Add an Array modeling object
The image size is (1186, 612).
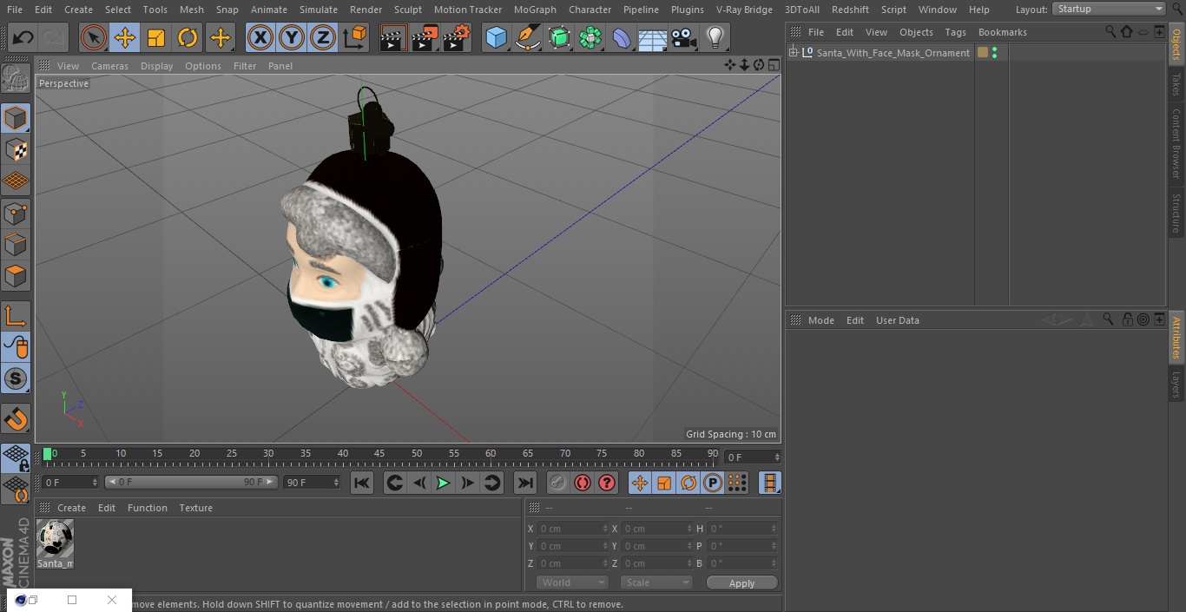tap(590, 37)
